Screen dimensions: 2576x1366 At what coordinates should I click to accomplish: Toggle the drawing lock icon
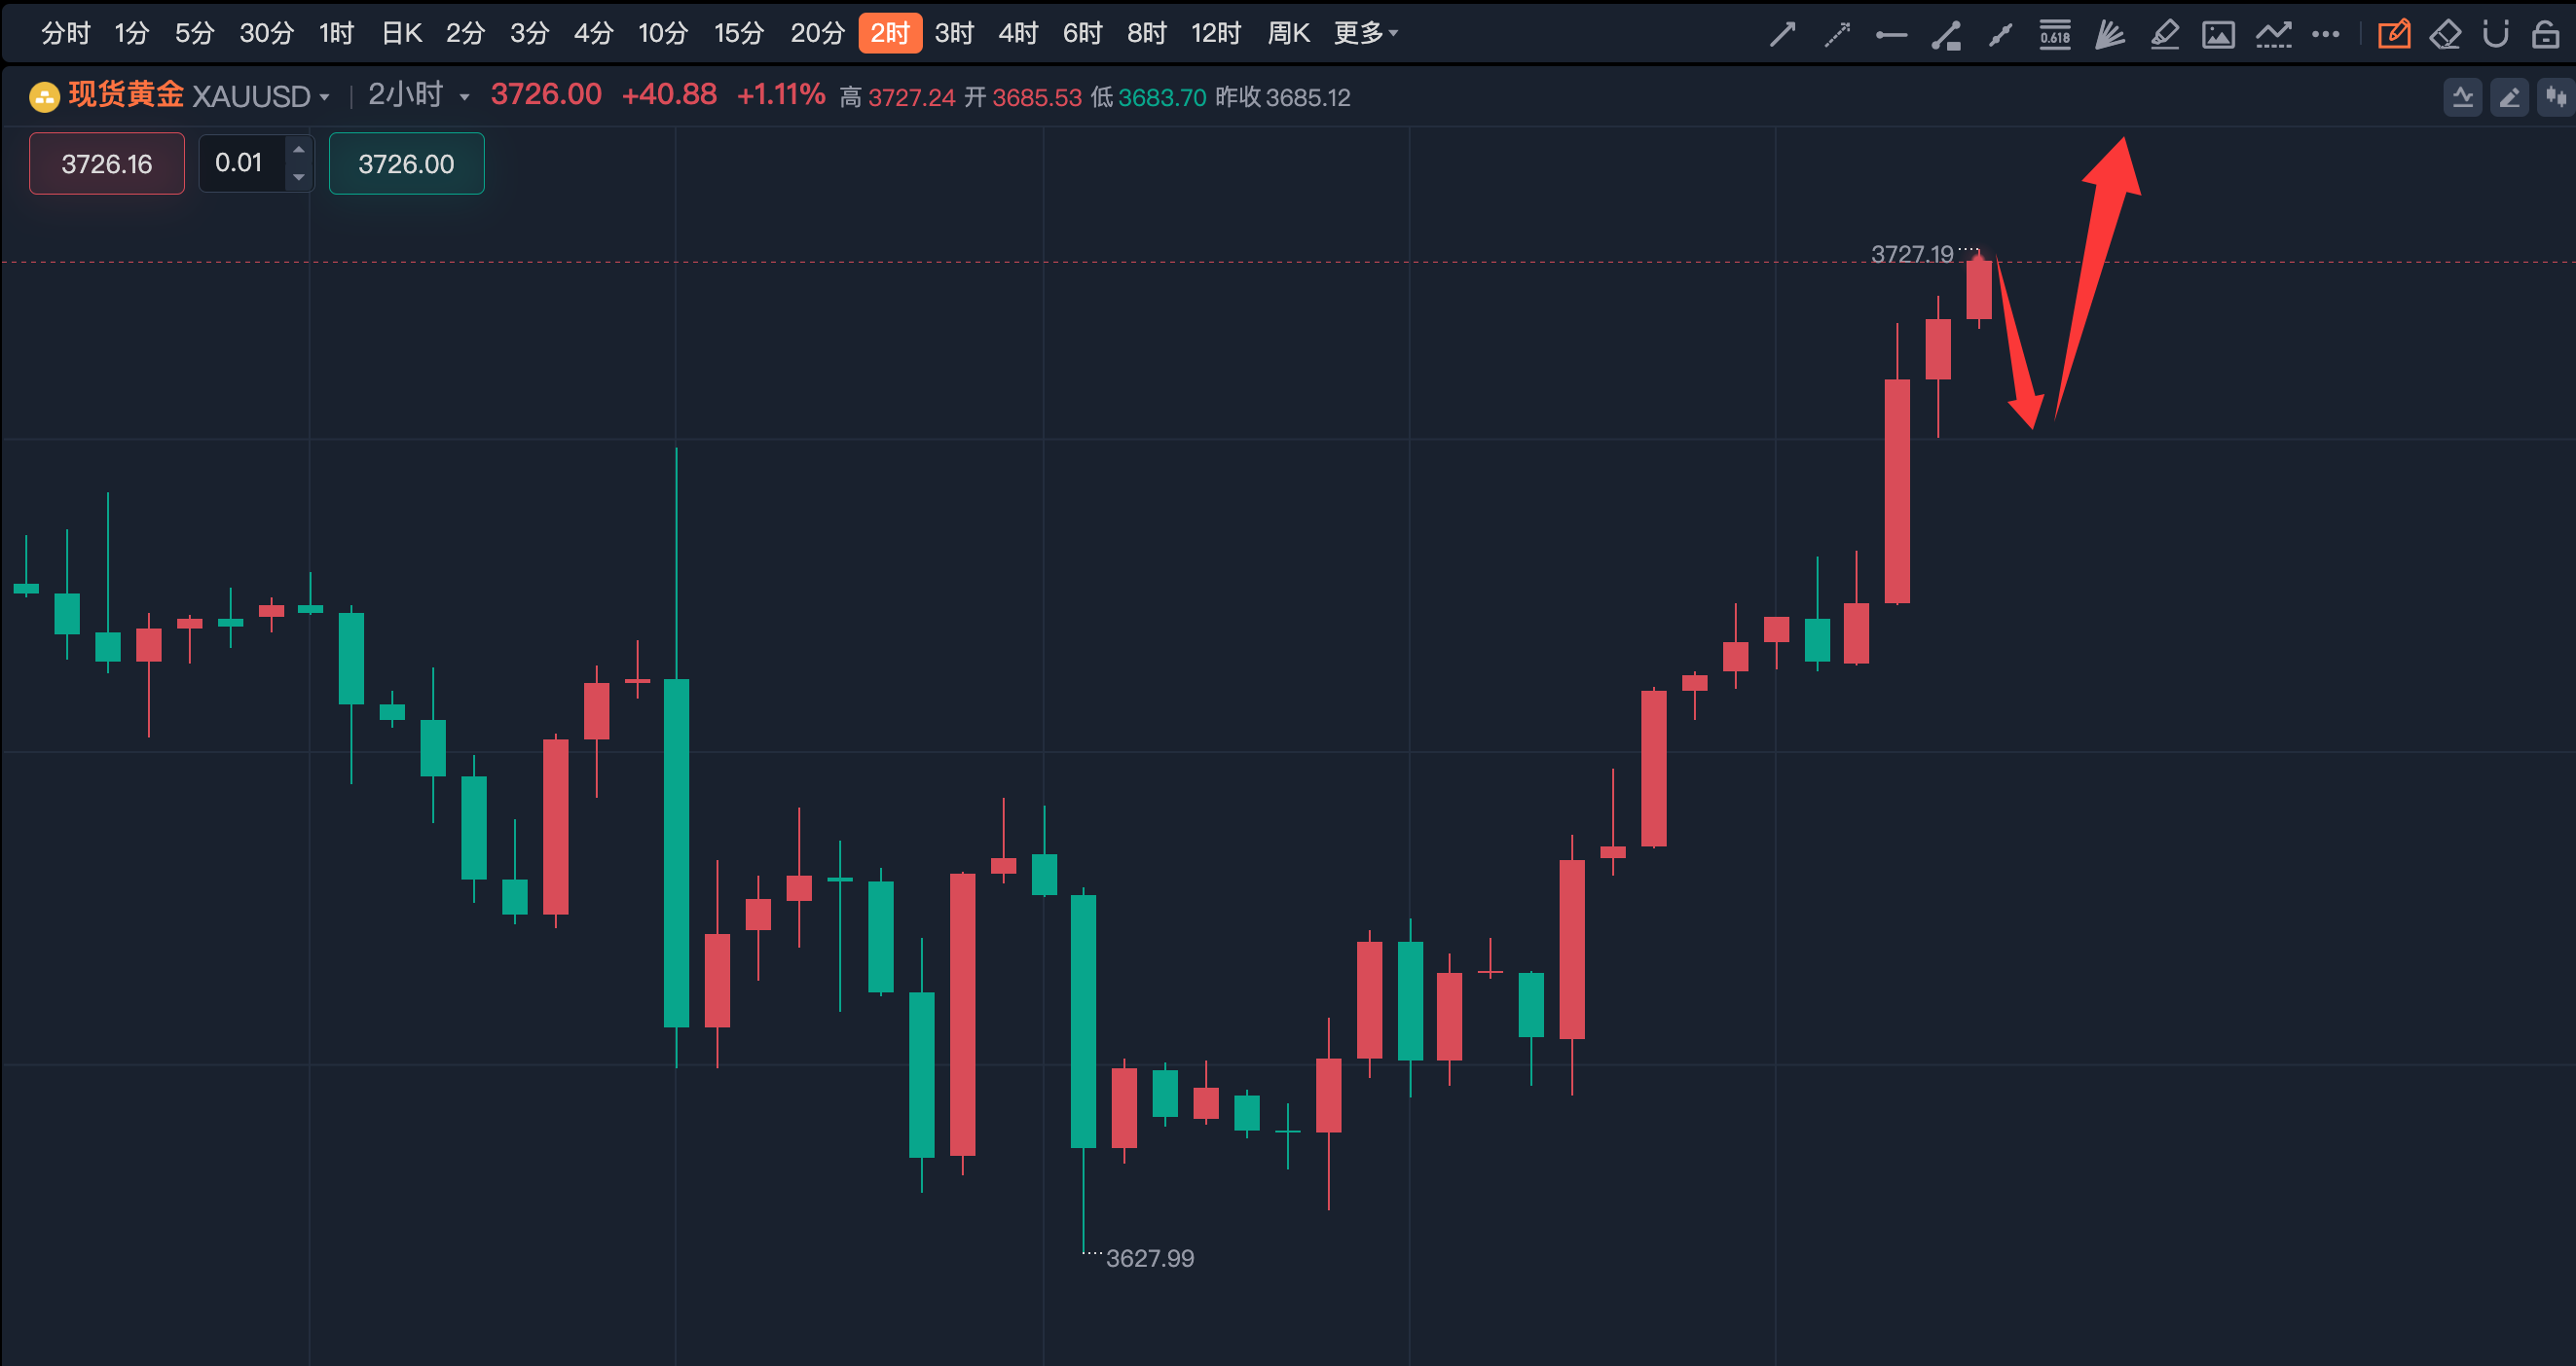tap(2545, 35)
